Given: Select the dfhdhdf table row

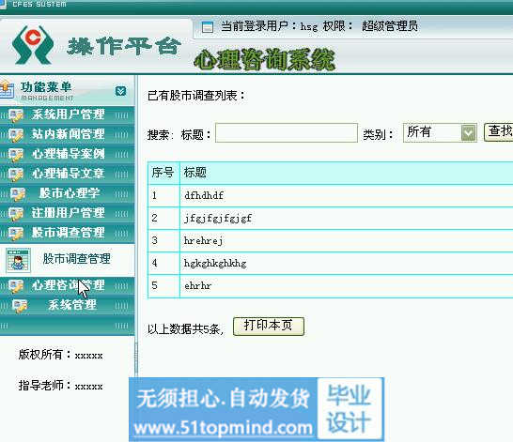Looking at the screenshot, I should 330,195.
